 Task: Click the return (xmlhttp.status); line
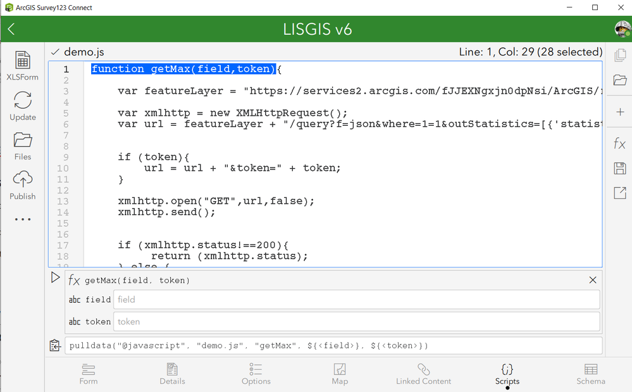pyautogui.click(x=230, y=256)
